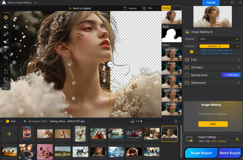Image resolution: width=243 pixels, height=160 pixels.
Task: Select the Mask preview thumbnail
Action: tap(172, 35)
